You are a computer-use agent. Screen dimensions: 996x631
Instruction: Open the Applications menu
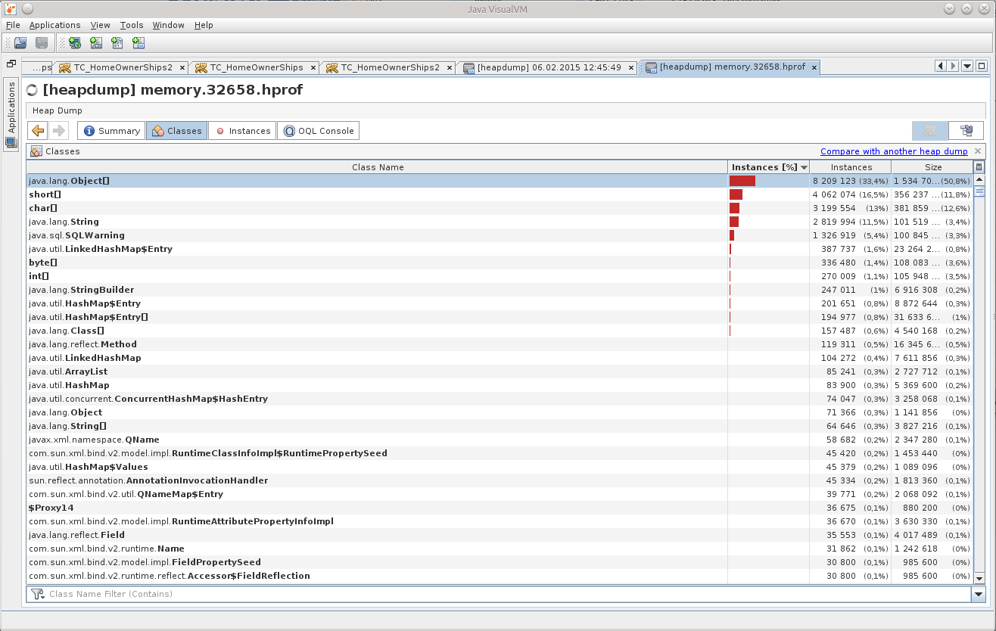click(54, 25)
